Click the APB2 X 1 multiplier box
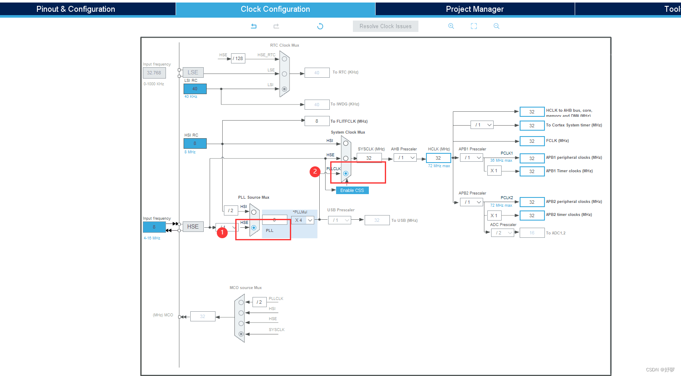Image resolution: width=681 pixels, height=376 pixels. click(x=494, y=216)
